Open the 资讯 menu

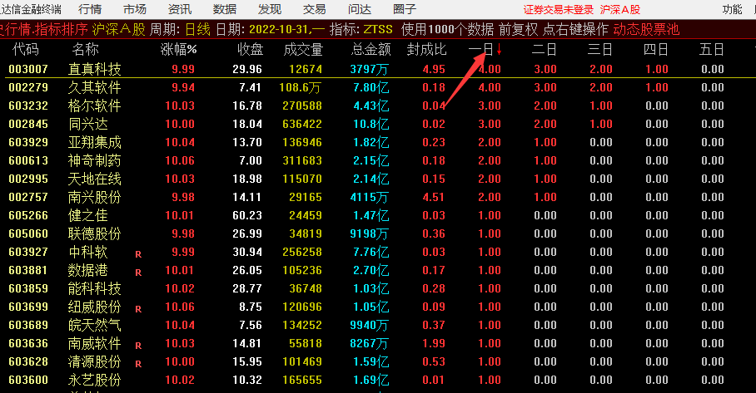(x=180, y=9)
